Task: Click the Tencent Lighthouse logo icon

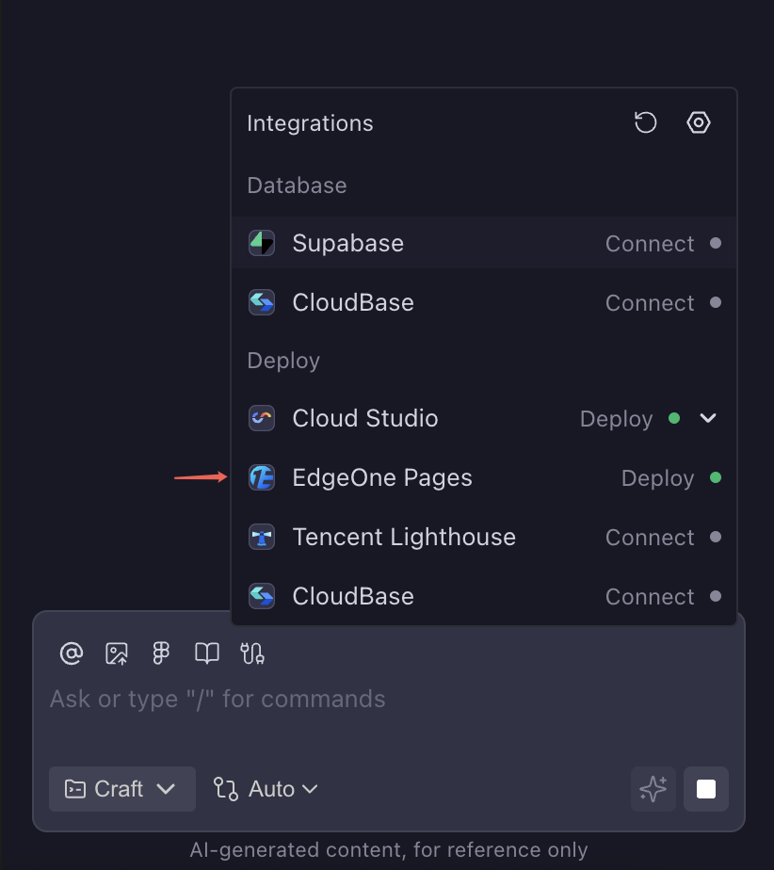Action: pyautogui.click(x=261, y=538)
